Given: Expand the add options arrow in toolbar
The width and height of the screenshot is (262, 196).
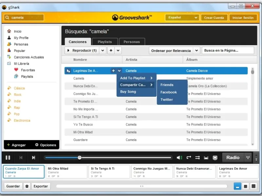Looking at the screenshot, I should (118, 50).
